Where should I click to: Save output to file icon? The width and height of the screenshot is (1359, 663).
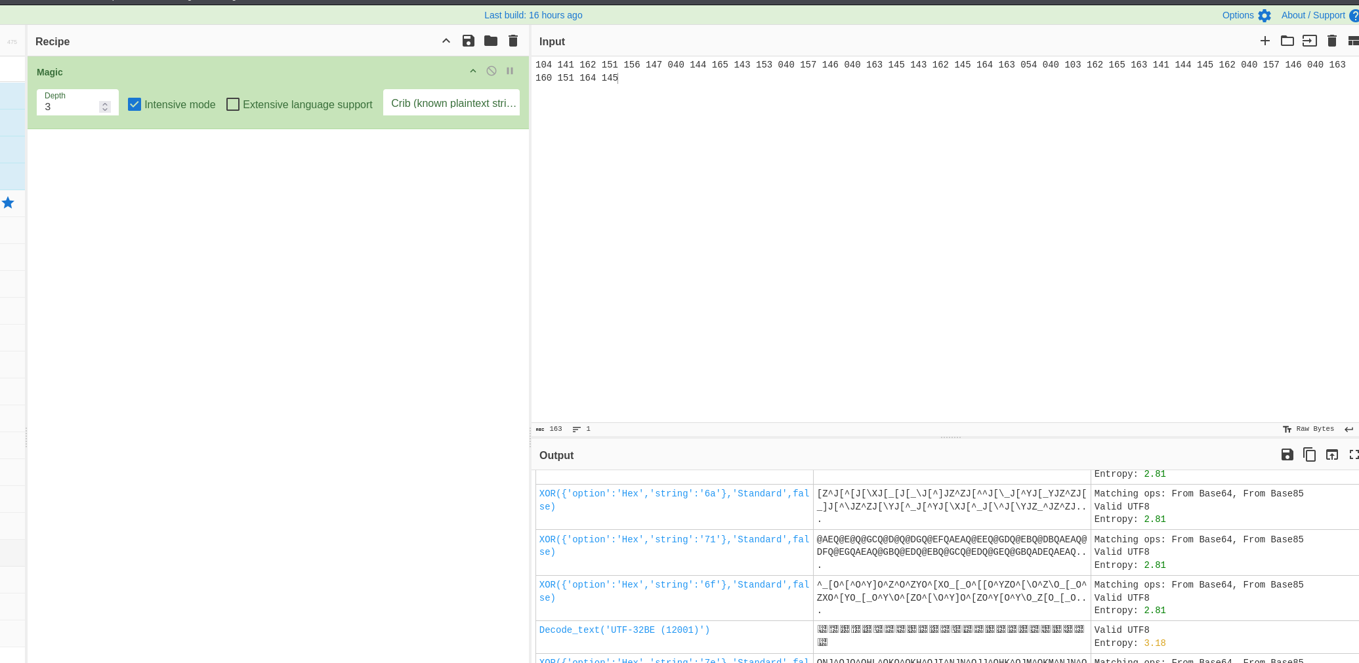[1287, 454]
